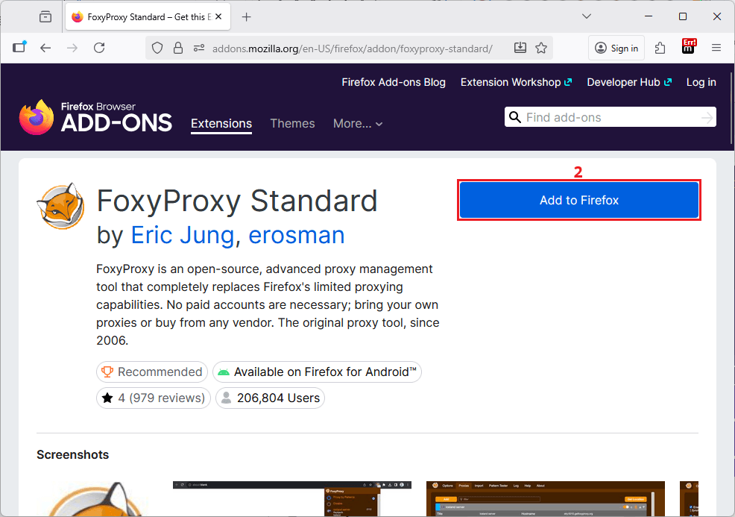Select the Extensions navigation tab
Viewport: 735px width, 517px height.
[221, 123]
